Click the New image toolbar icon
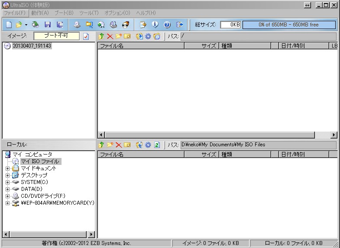The width and height of the screenshot is (340, 248). pyautogui.click(x=9, y=25)
